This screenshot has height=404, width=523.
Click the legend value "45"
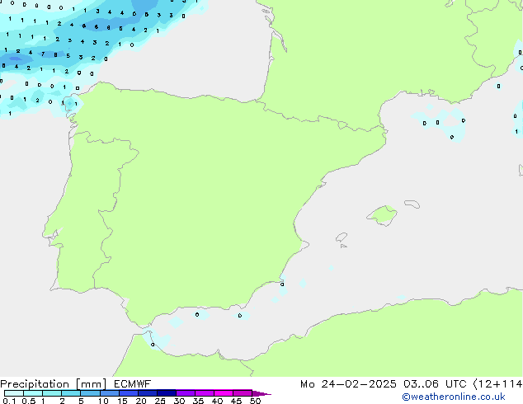236,401
